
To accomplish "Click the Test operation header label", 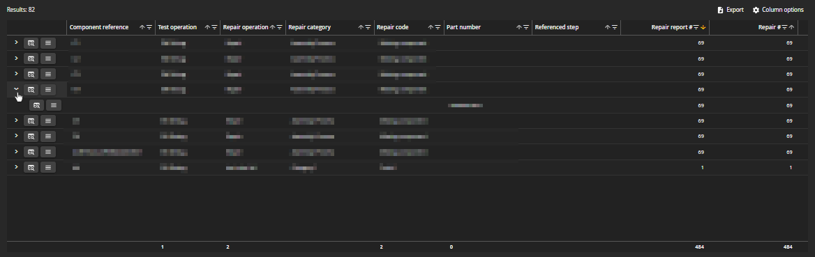I will (x=177, y=28).
